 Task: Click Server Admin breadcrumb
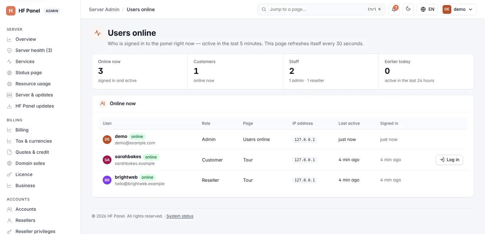pos(104,9)
